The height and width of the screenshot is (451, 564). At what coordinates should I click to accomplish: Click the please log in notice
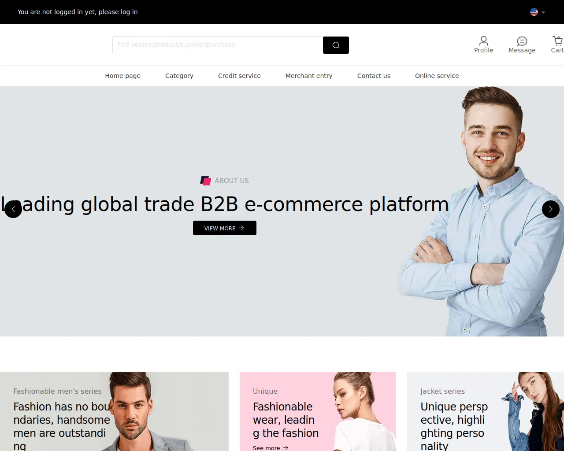tap(78, 12)
